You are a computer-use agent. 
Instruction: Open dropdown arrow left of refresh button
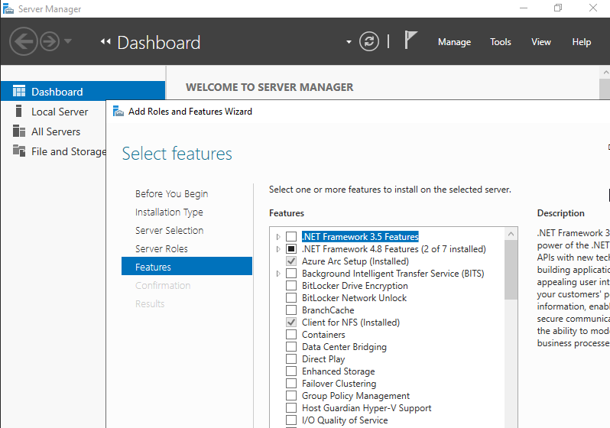pos(349,42)
